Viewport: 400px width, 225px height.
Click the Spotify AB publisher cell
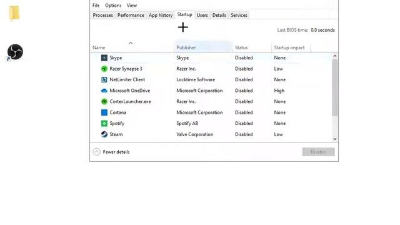[x=187, y=124]
